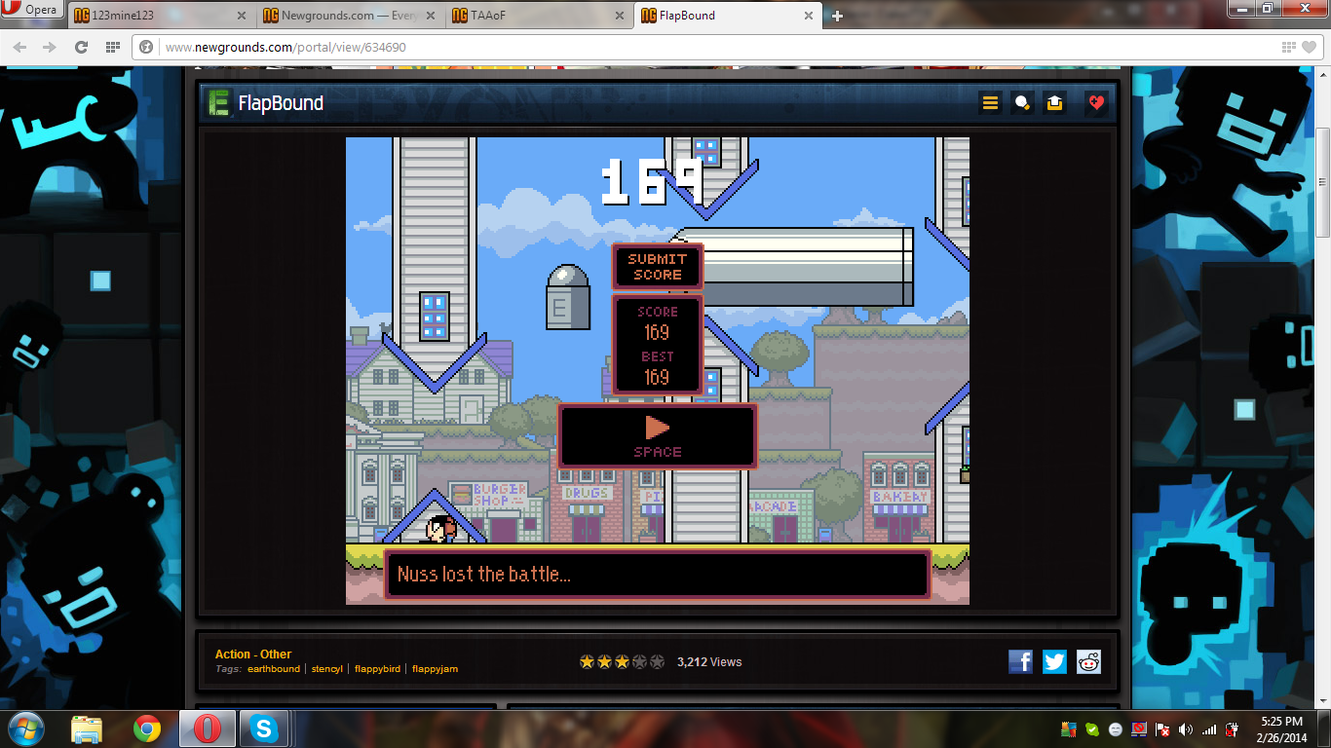This screenshot has height=748, width=1331.
Task: Open Skype from the taskbar
Action: 263,729
